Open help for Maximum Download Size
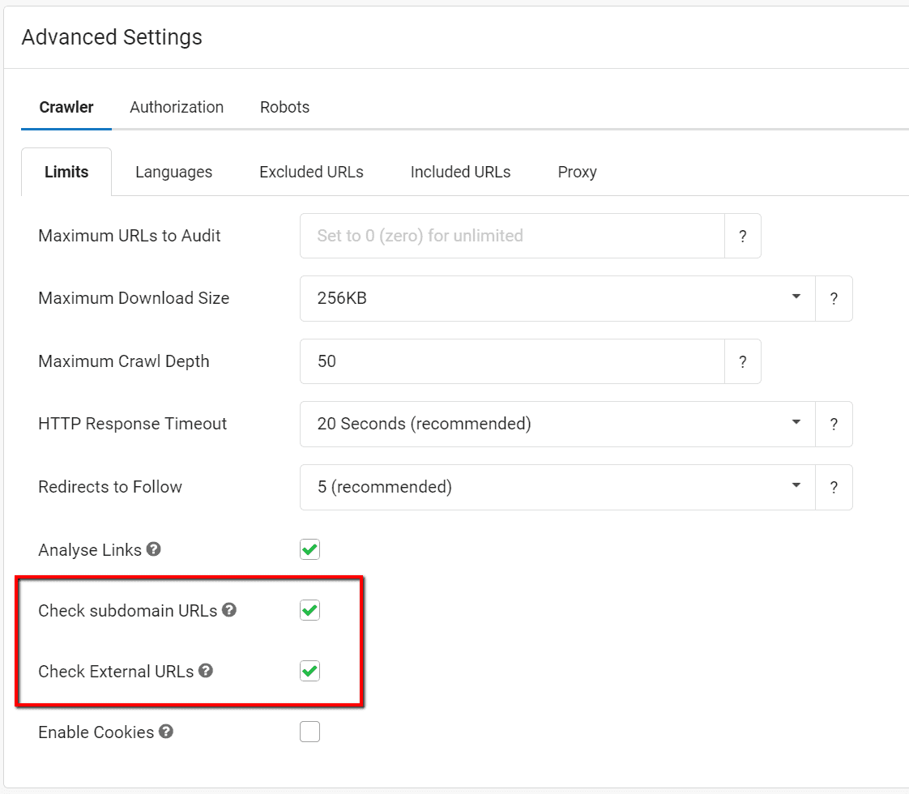Screen dimensions: 909x794 (x=834, y=298)
